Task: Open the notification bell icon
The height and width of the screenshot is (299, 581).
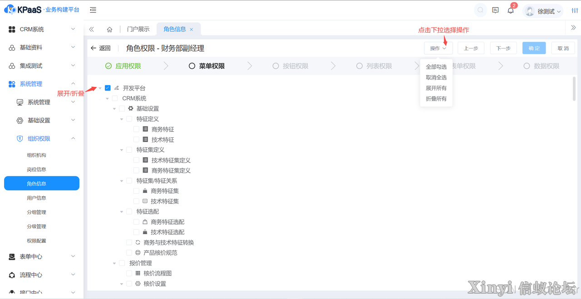Action: [x=511, y=10]
